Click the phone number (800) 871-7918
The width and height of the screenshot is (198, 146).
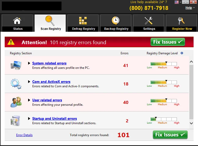click(149, 8)
